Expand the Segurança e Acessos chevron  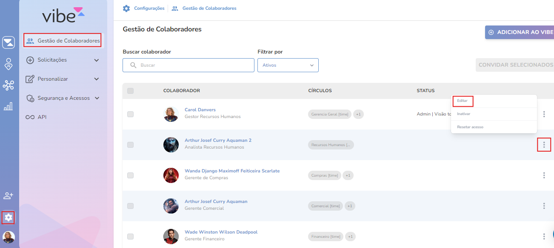[97, 99]
